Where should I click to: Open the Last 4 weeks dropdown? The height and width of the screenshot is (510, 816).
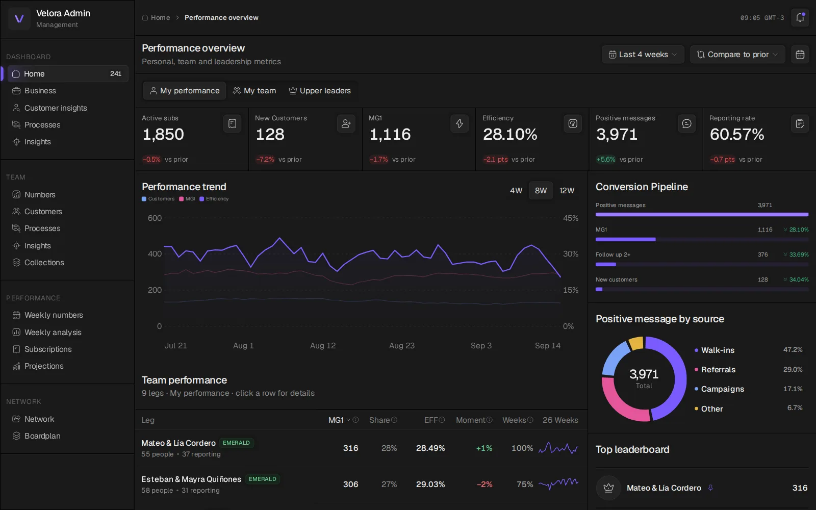(x=643, y=55)
